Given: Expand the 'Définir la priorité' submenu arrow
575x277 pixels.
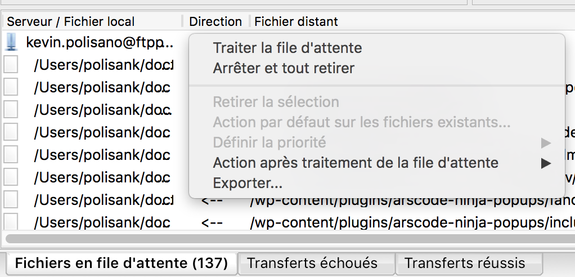Looking at the screenshot, I should pos(546,142).
